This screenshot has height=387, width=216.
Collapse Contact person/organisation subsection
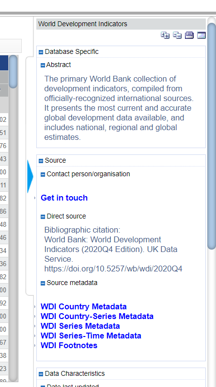pos(43,174)
